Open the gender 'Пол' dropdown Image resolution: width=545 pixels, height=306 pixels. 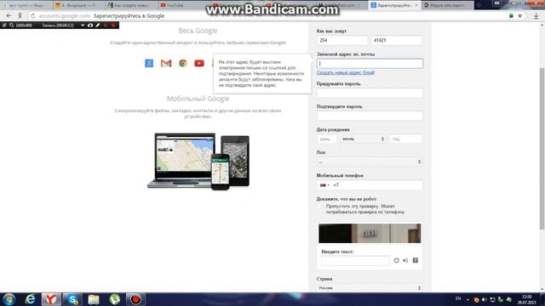click(x=370, y=161)
